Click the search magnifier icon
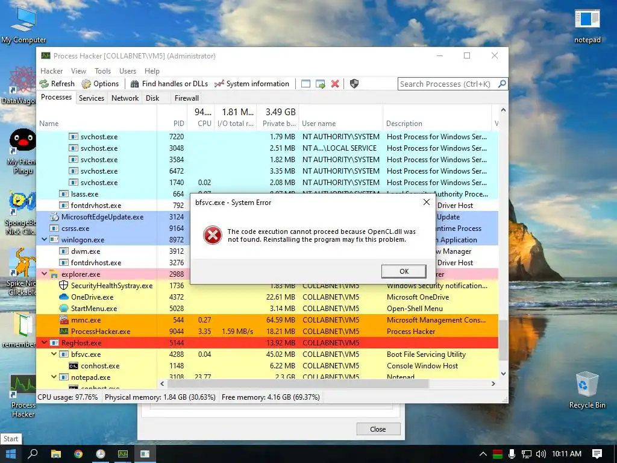This screenshot has width=617, height=463. point(502,84)
